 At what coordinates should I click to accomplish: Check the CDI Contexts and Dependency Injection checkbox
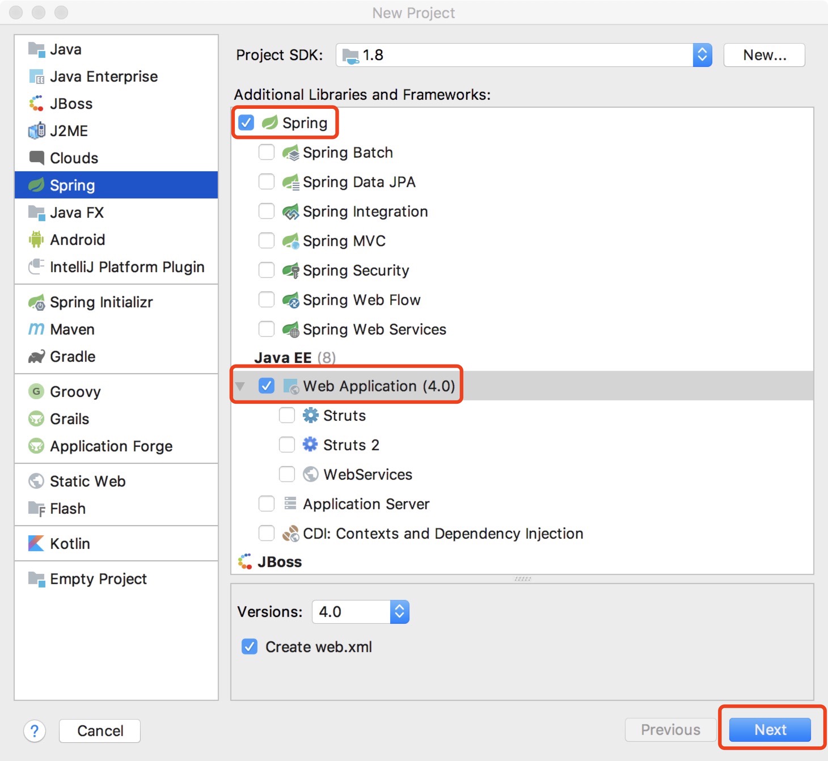(x=267, y=533)
